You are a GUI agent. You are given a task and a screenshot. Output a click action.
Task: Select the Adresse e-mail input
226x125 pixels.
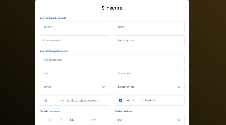(x=74, y=40)
